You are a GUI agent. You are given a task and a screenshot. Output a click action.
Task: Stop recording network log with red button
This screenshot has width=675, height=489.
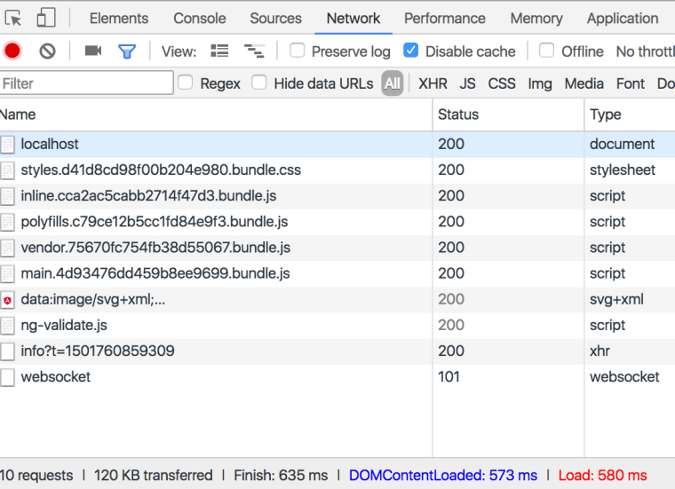click(x=12, y=51)
